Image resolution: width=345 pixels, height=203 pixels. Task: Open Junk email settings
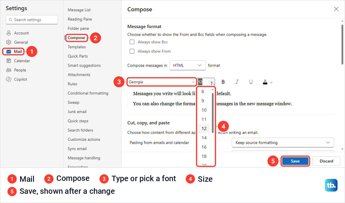tap(77, 112)
